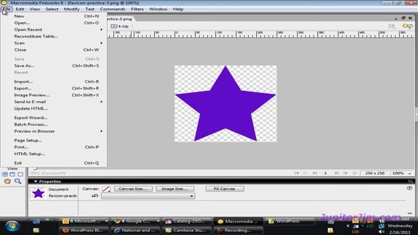
Task: Open the Properties panel options menu
Action: point(411,181)
